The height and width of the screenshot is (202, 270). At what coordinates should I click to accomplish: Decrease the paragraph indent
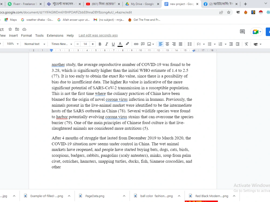(231, 44)
